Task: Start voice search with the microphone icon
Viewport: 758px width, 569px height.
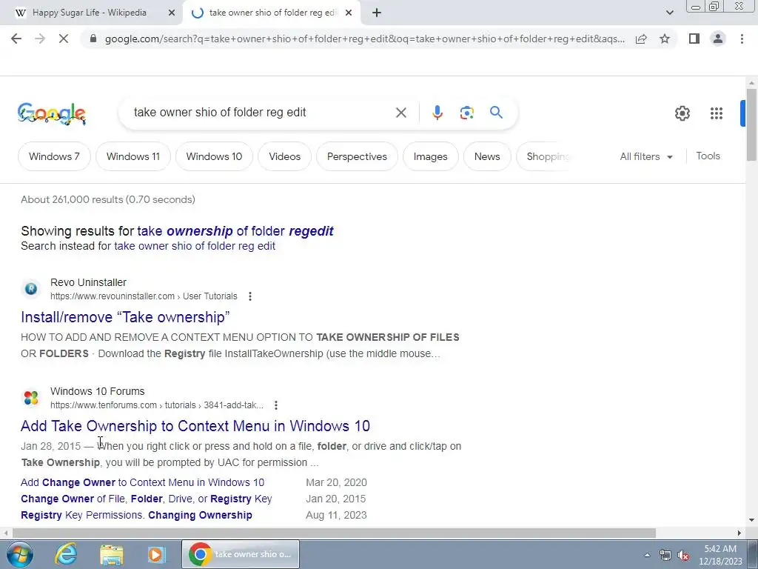Action: point(437,113)
